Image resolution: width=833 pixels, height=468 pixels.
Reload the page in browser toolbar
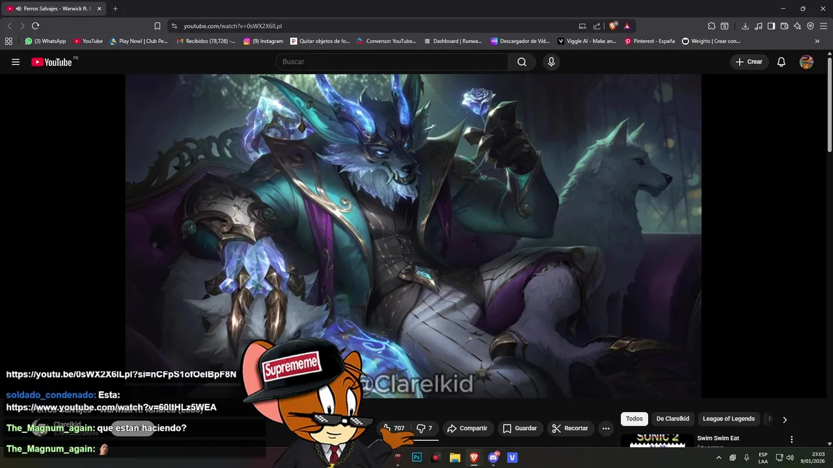[35, 26]
